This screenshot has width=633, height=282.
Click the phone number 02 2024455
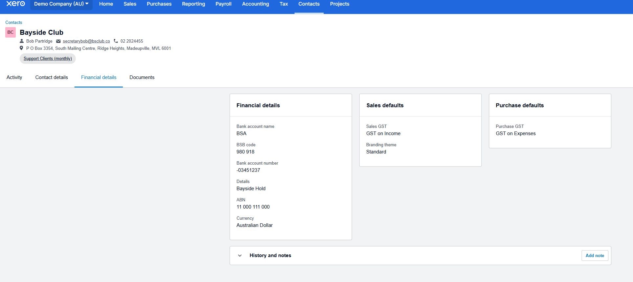pos(132,41)
